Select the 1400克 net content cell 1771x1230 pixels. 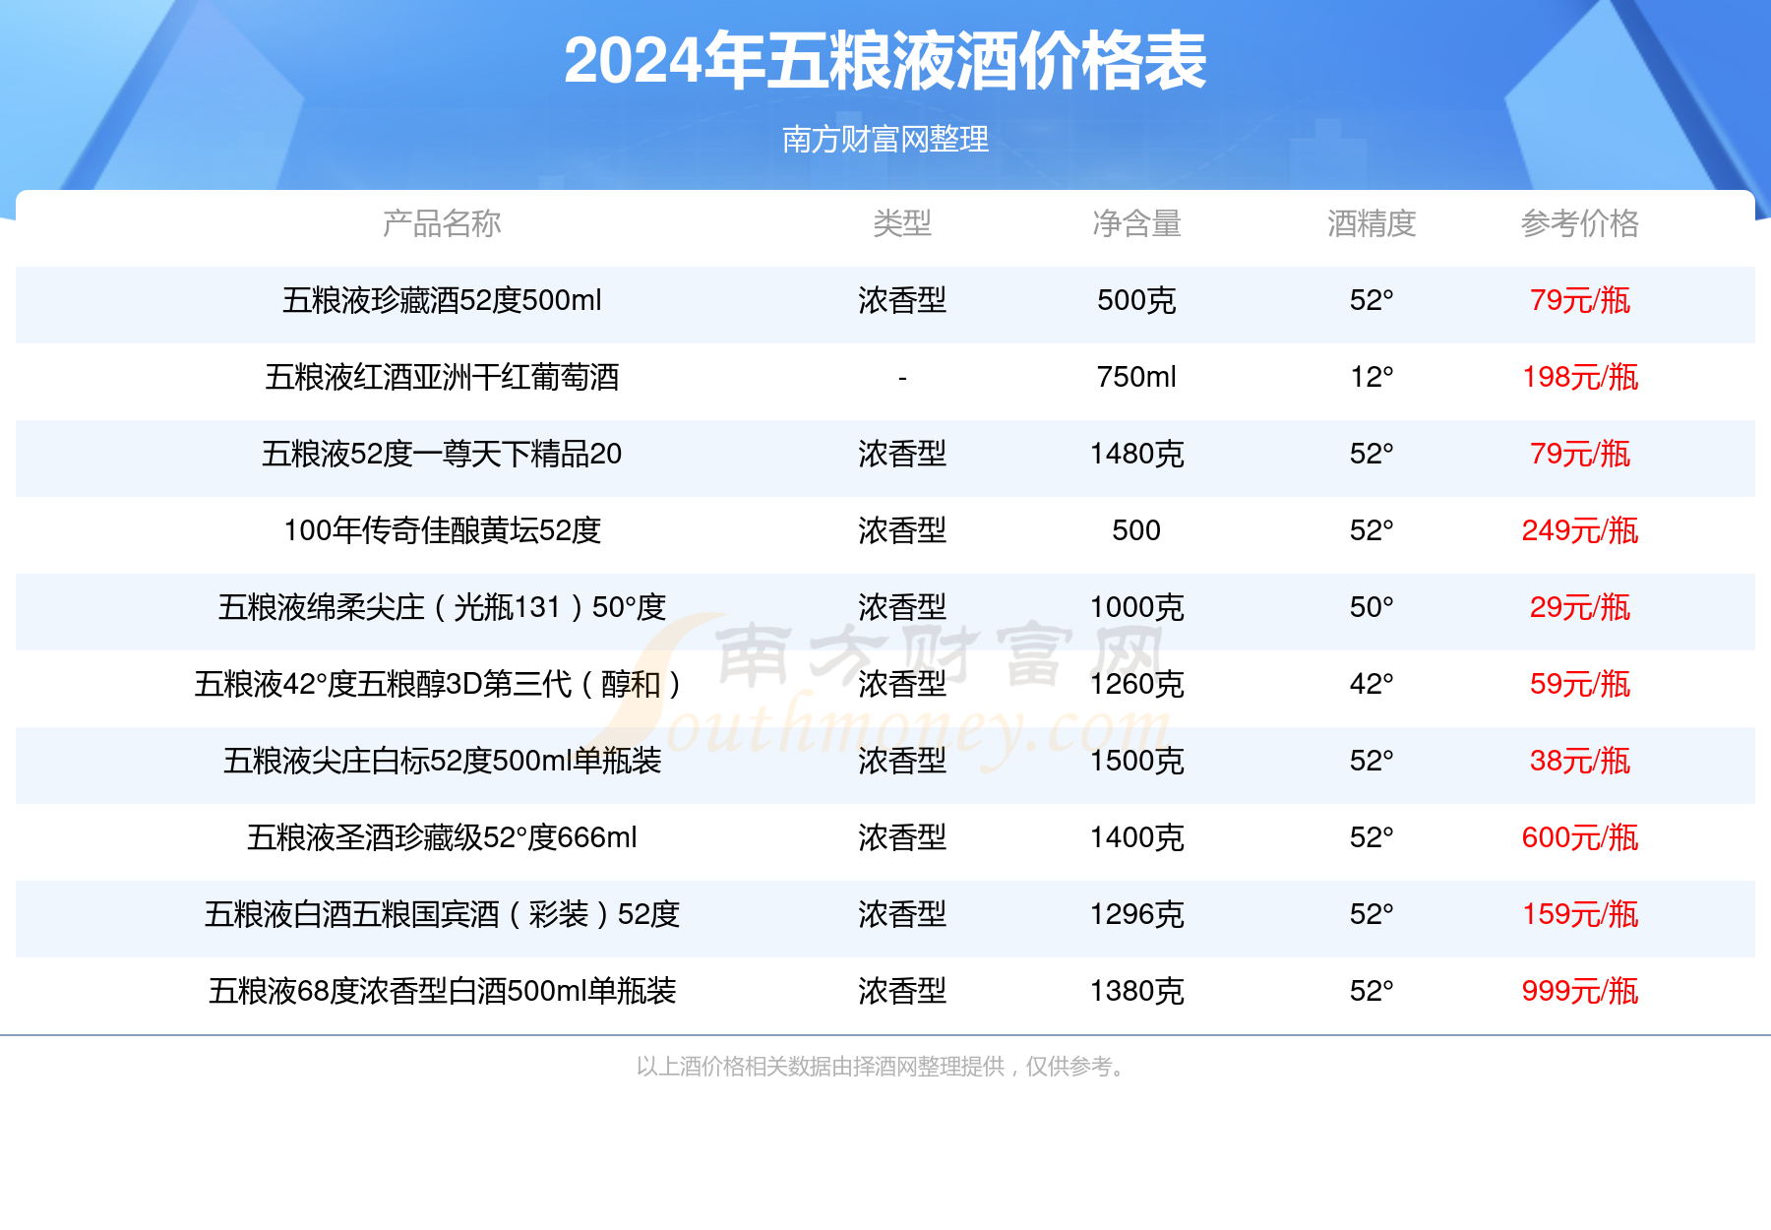[x=1136, y=837]
